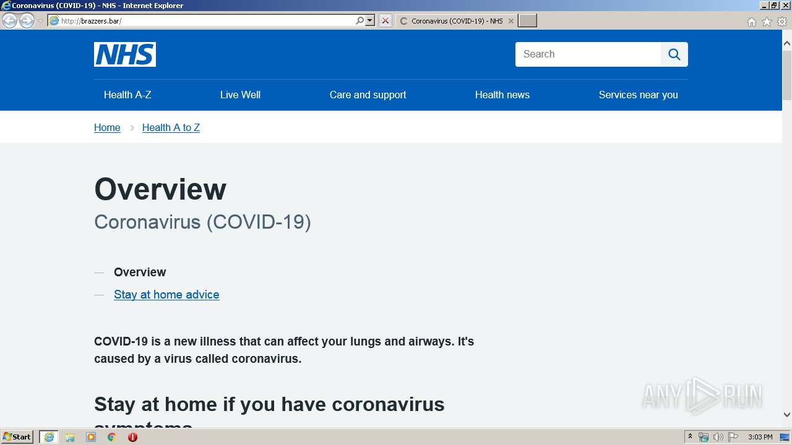This screenshot has width=792, height=445.
Task: Open the Health news menu item
Action: tap(502, 95)
